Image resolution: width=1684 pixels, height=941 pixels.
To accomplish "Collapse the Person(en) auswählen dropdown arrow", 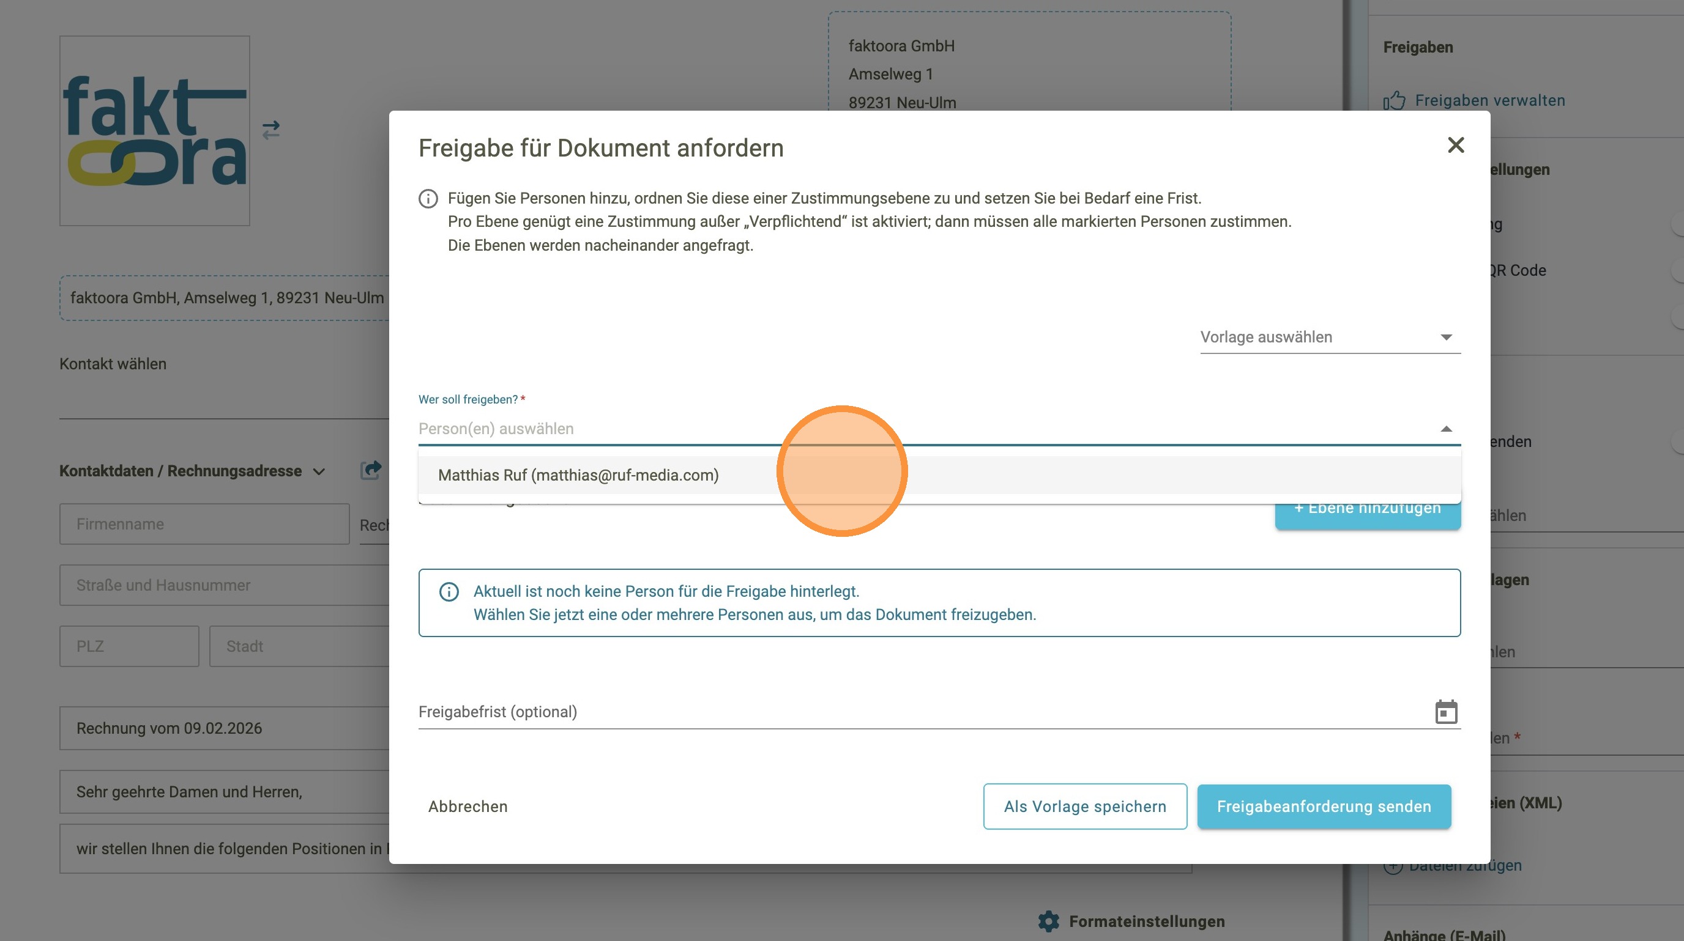I will 1445,429.
